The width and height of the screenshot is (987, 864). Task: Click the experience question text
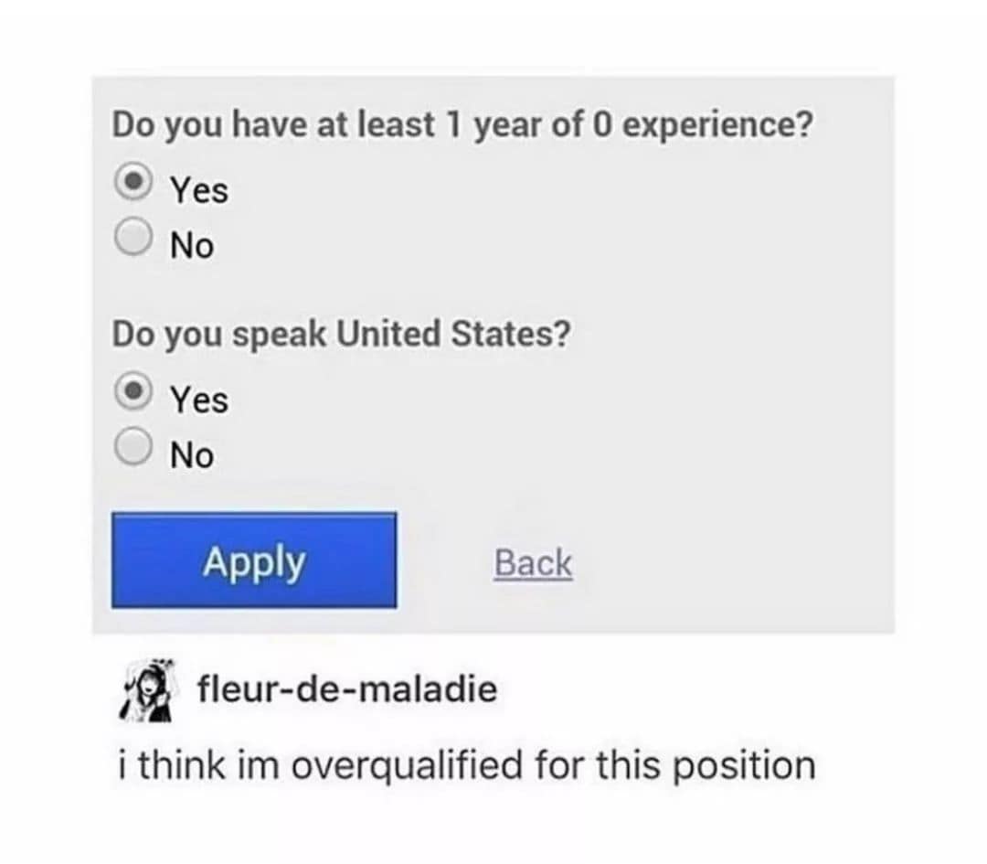pyautogui.click(x=462, y=125)
